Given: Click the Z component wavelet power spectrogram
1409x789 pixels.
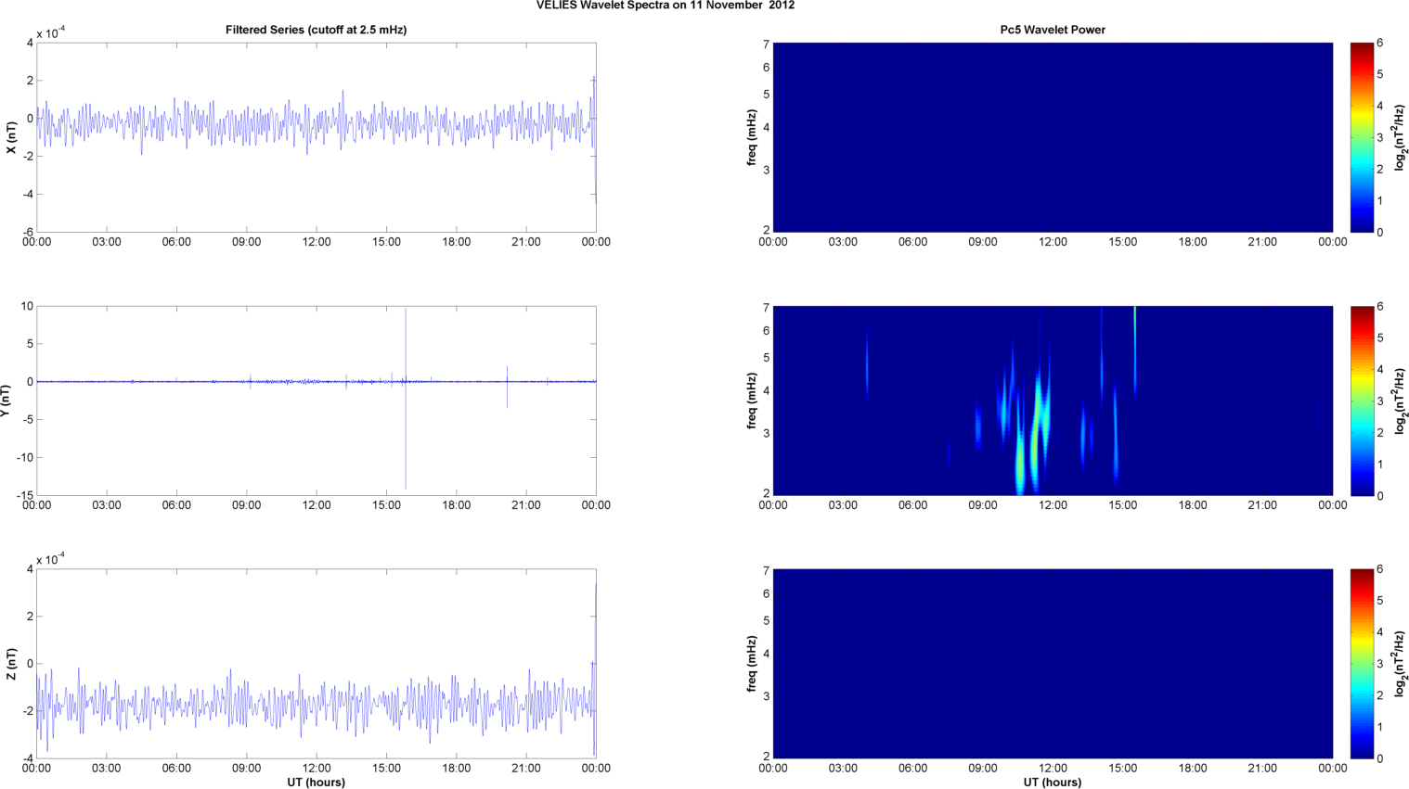Looking at the screenshot, I should (x=1053, y=664).
